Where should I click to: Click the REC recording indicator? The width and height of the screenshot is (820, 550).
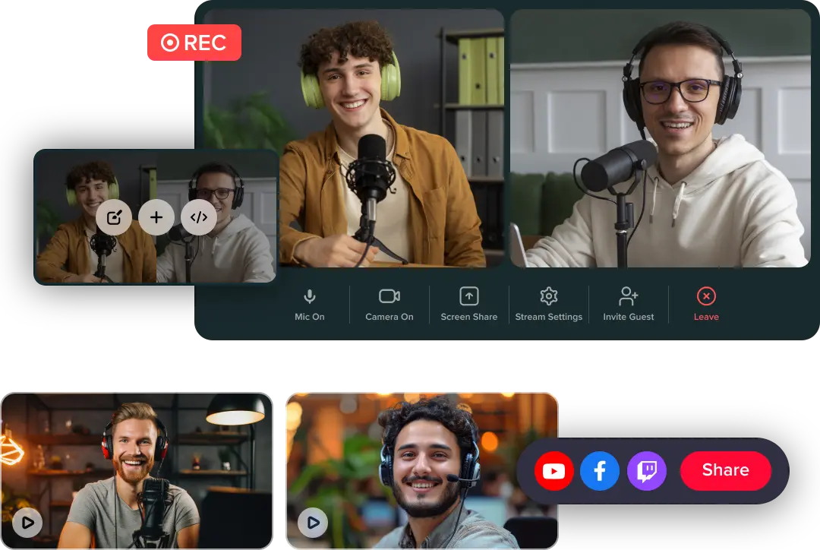[x=194, y=43]
